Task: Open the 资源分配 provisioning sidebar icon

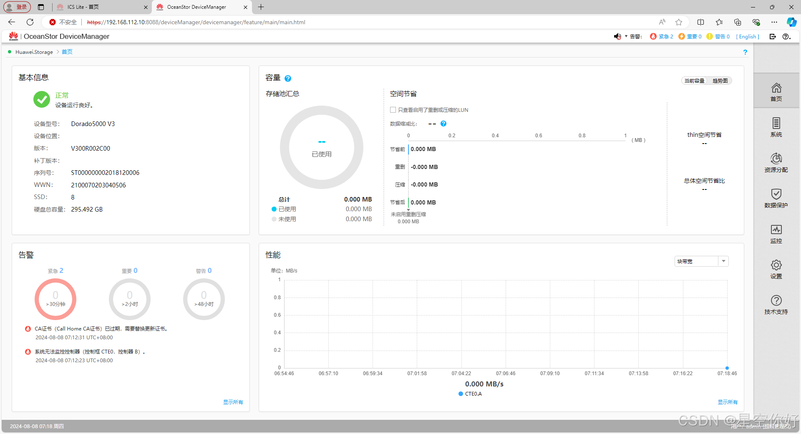Action: (x=776, y=162)
